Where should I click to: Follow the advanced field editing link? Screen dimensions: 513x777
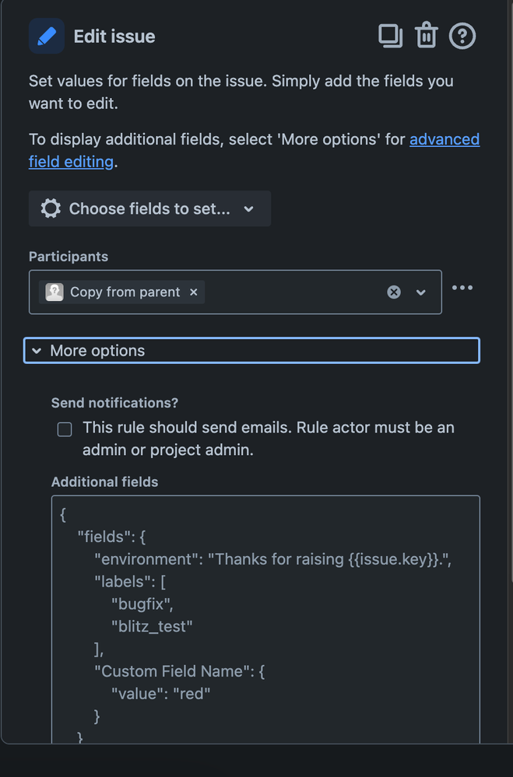click(444, 139)
